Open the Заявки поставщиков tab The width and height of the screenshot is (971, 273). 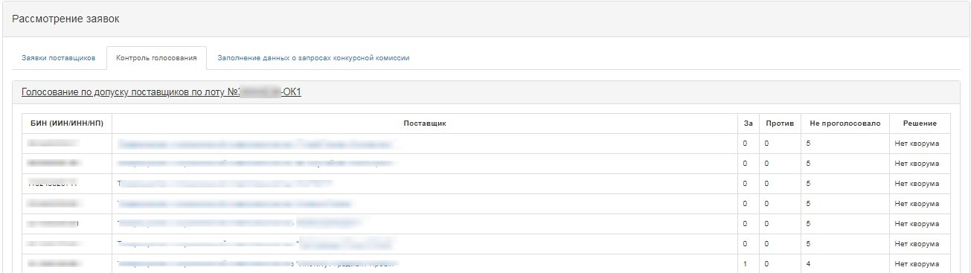(58, 58)
